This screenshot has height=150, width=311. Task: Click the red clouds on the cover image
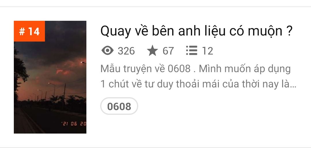pos(62,72)
